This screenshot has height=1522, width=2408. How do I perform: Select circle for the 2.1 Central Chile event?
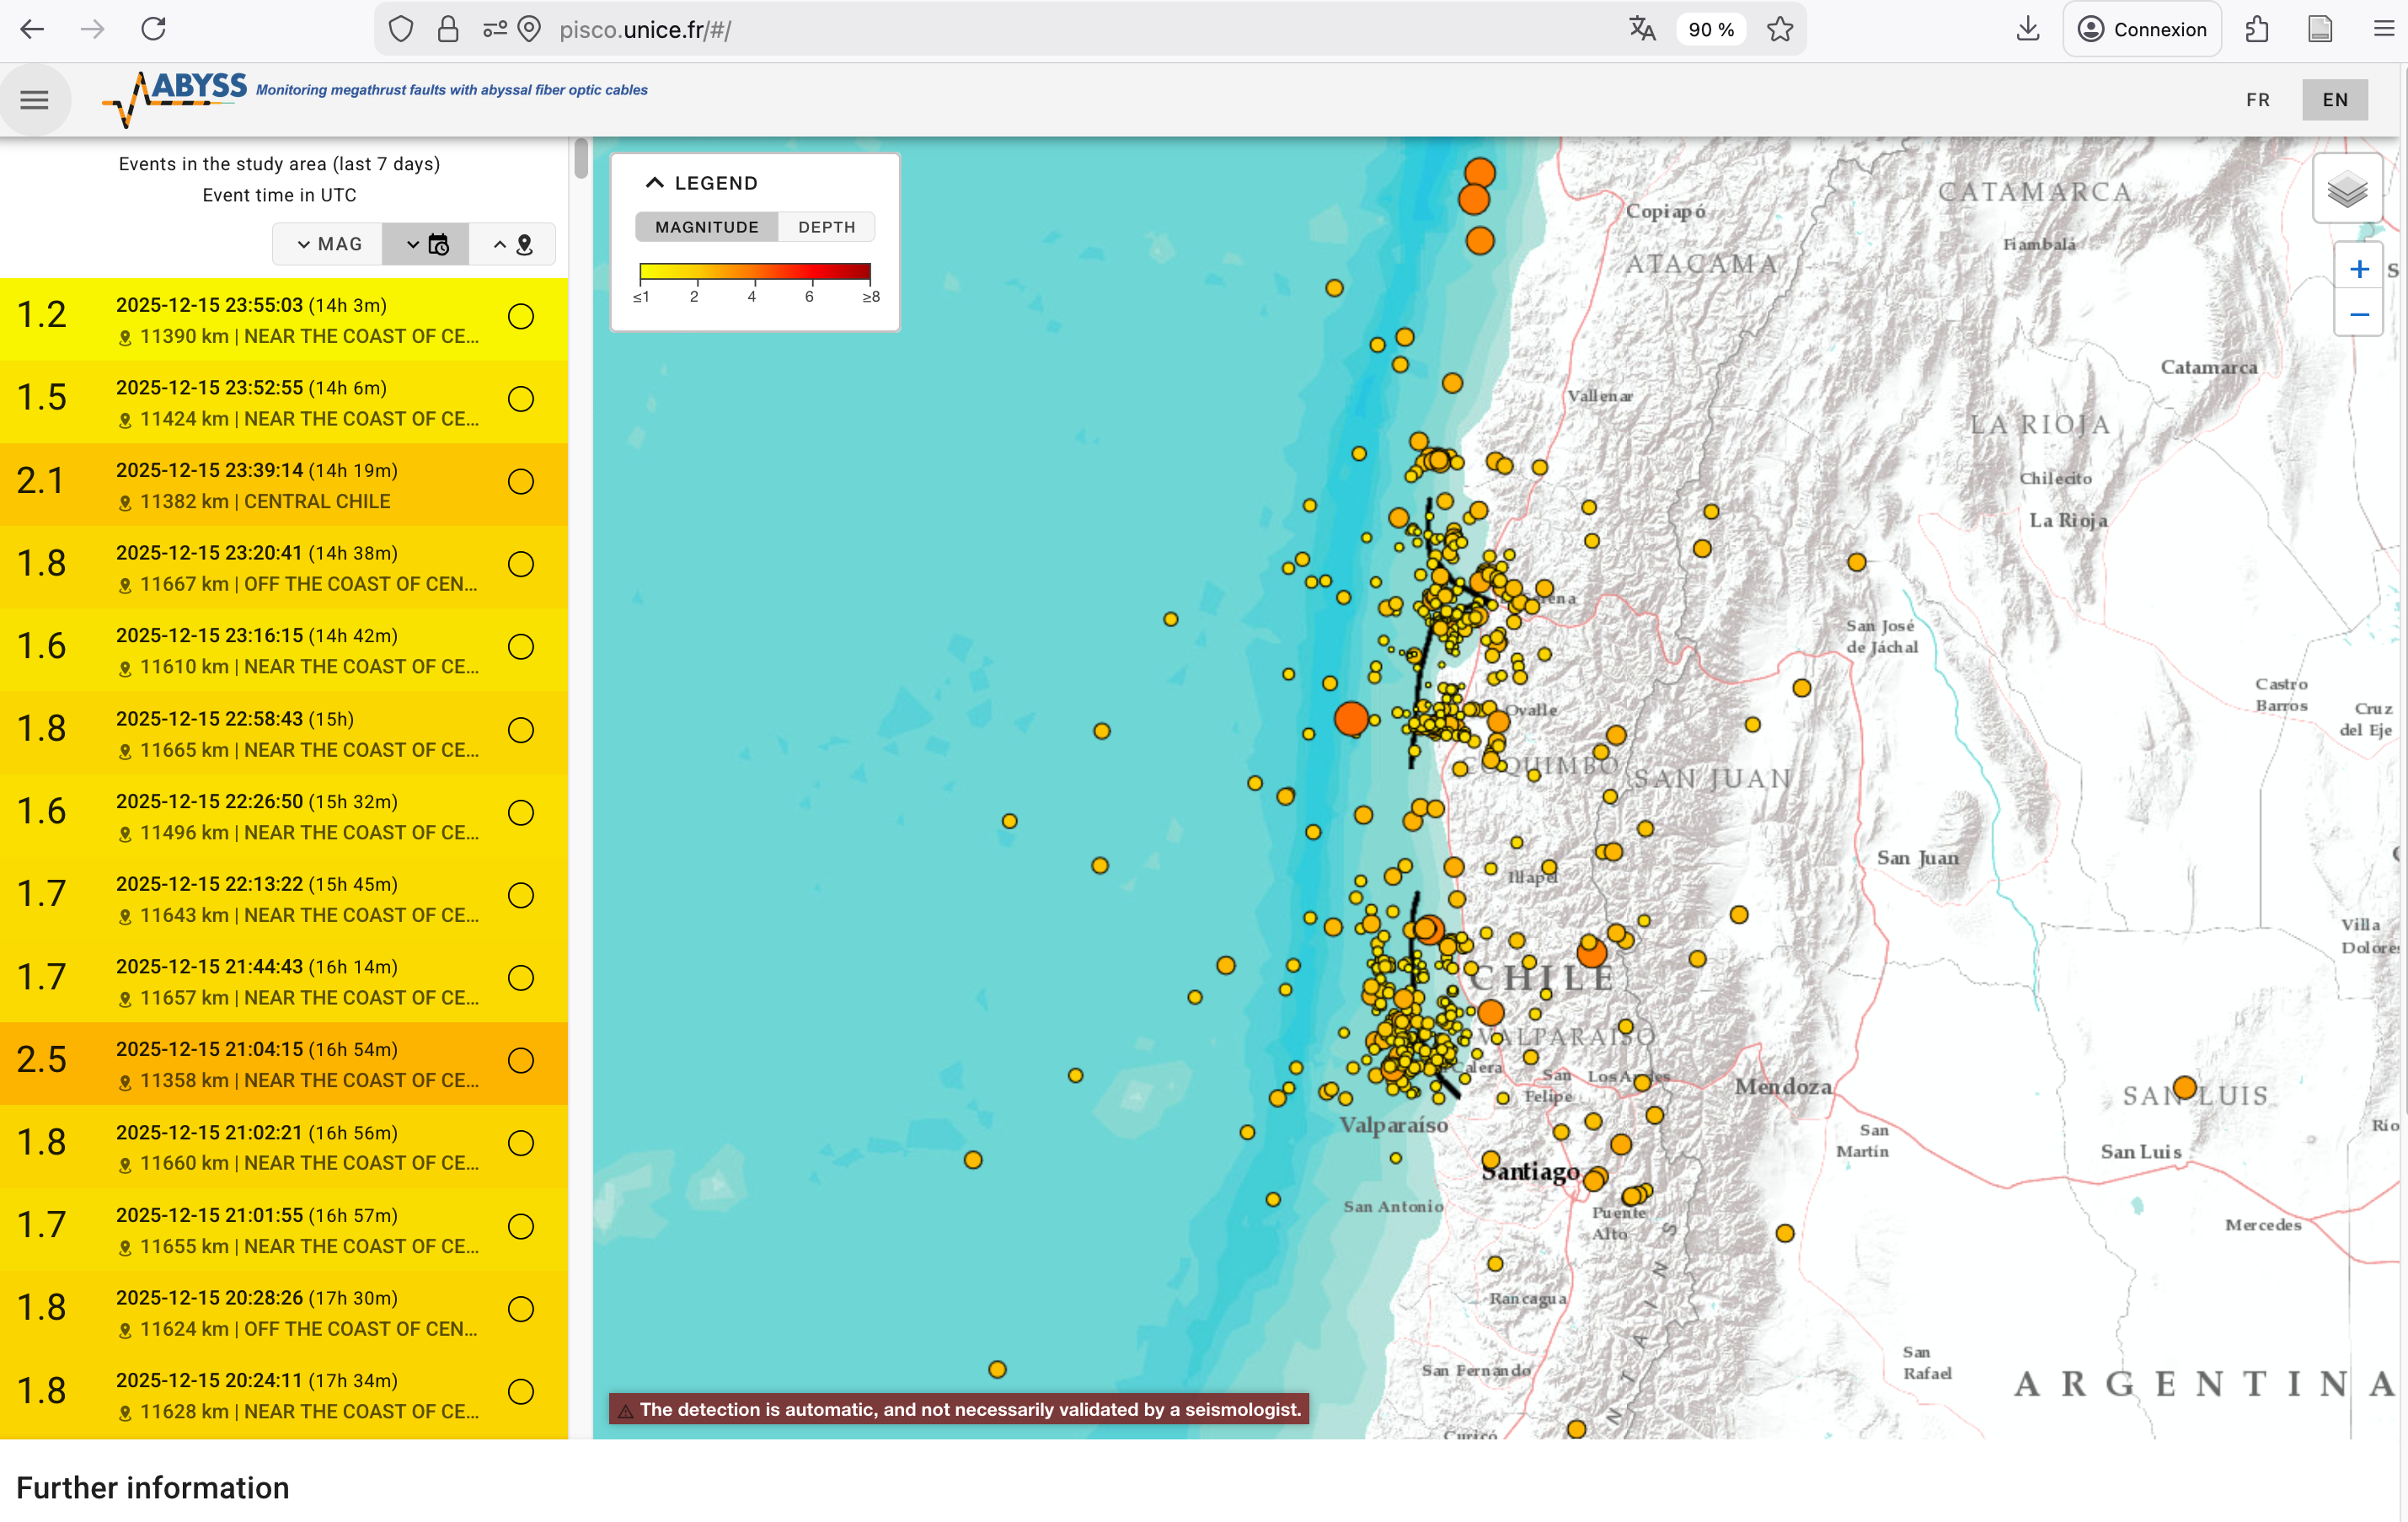[521, 482]
